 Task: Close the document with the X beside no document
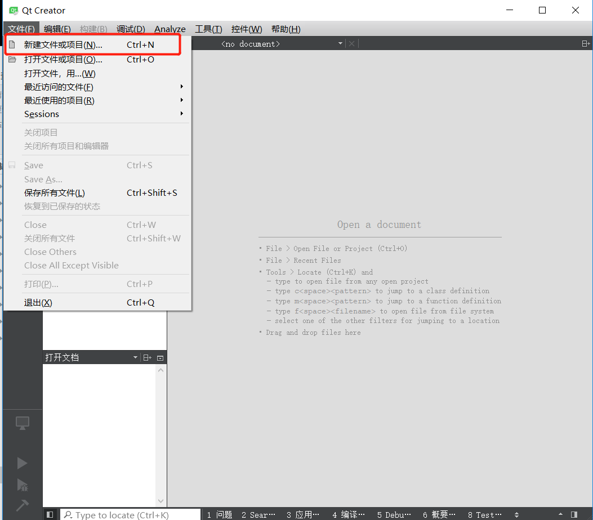tap(352, 44)
